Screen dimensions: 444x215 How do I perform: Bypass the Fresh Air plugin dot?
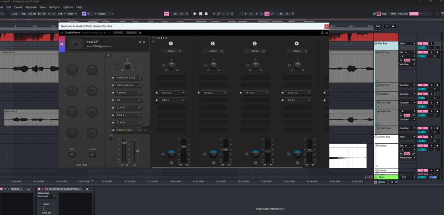pos(157,93)
